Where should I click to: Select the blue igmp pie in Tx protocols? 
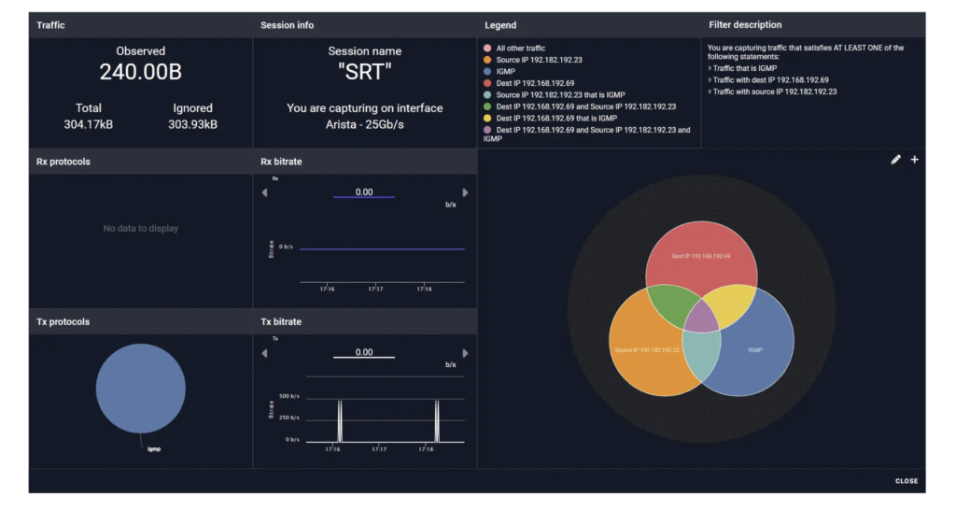pos(140,388)
